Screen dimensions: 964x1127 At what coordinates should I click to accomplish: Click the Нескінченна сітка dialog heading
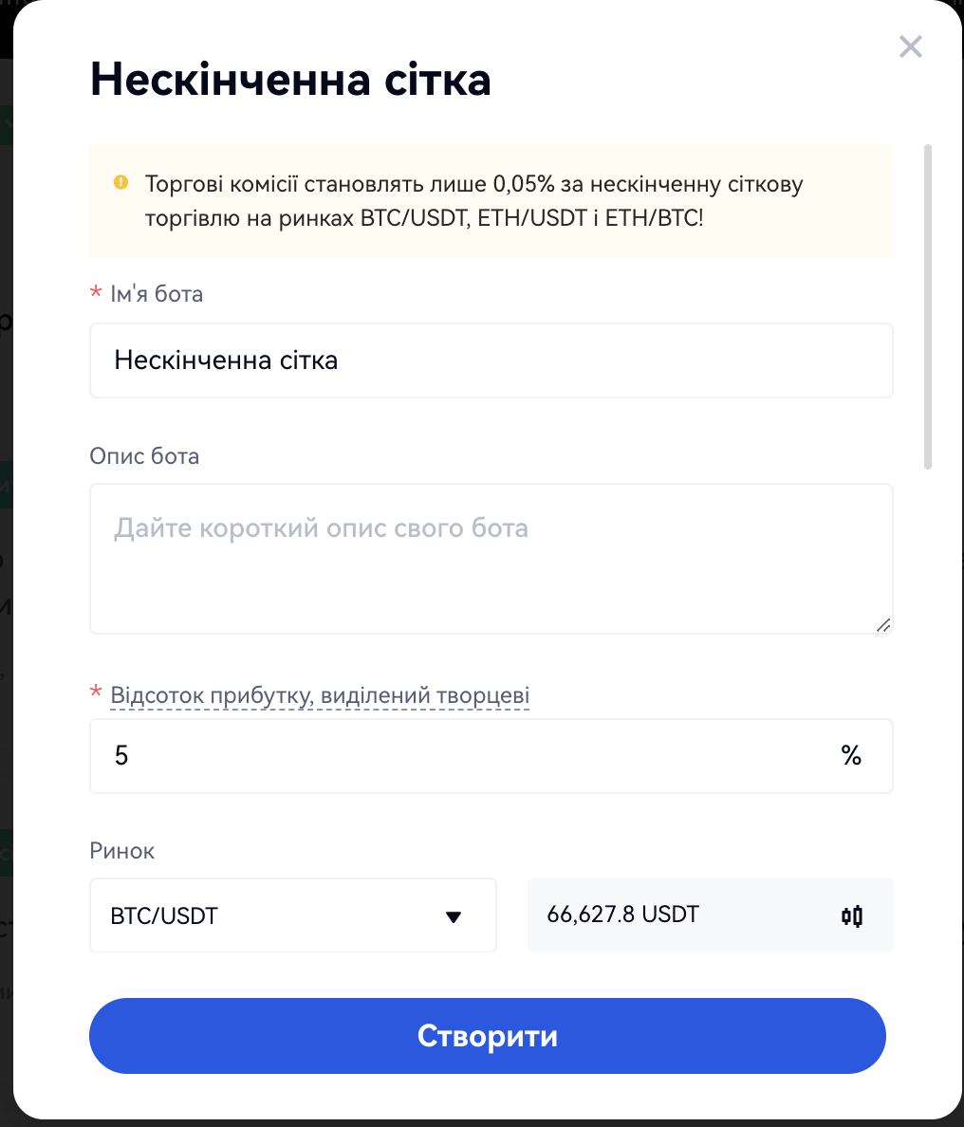290,81
